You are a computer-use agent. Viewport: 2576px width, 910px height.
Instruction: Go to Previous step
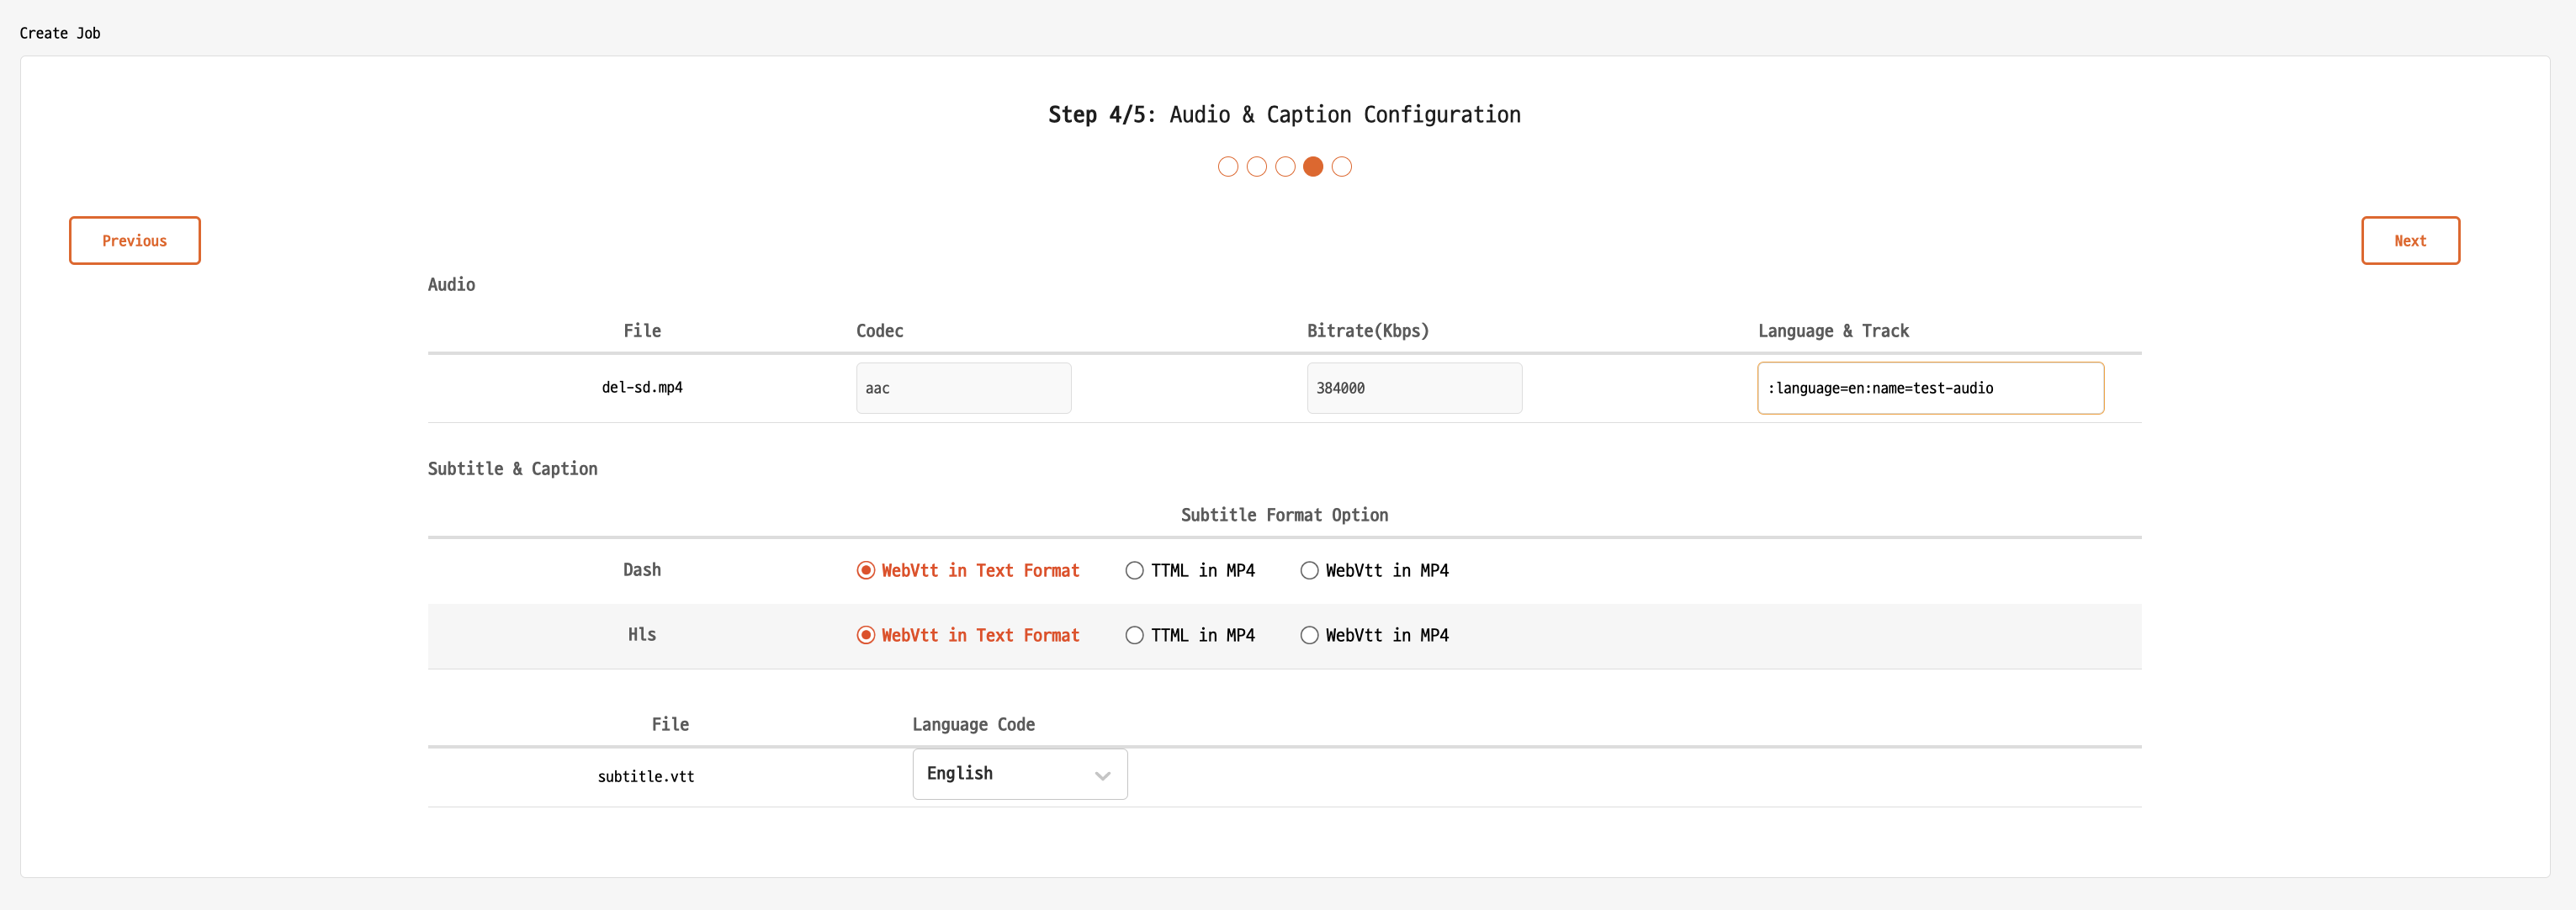(135, 241)
